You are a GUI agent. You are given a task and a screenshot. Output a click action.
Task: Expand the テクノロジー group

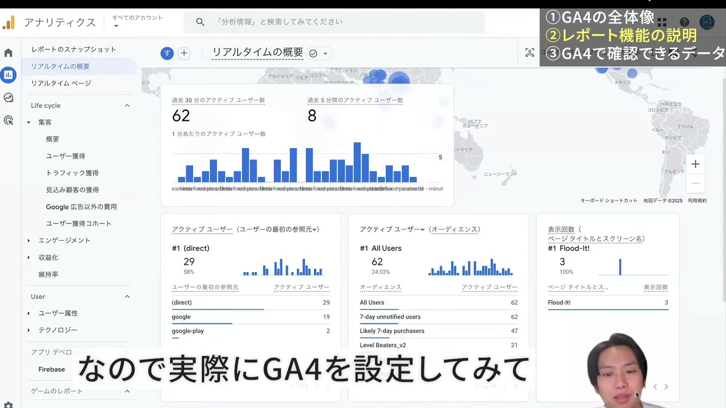(x=29, y=330)
